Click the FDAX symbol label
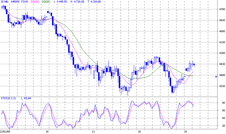Viewport: 226px width, 134px height. [x=25, y=2]
